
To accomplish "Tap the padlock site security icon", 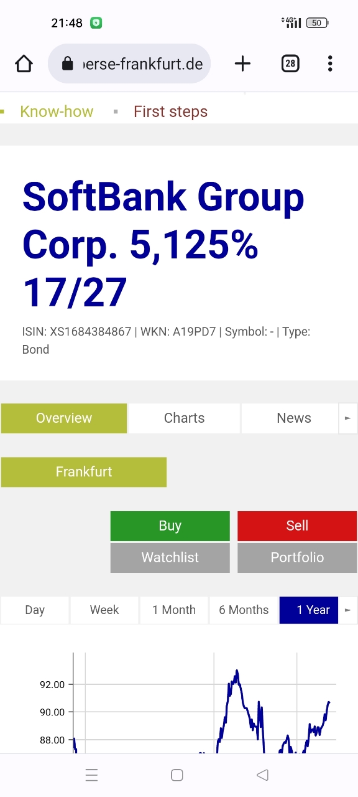I will click(68, 64).
